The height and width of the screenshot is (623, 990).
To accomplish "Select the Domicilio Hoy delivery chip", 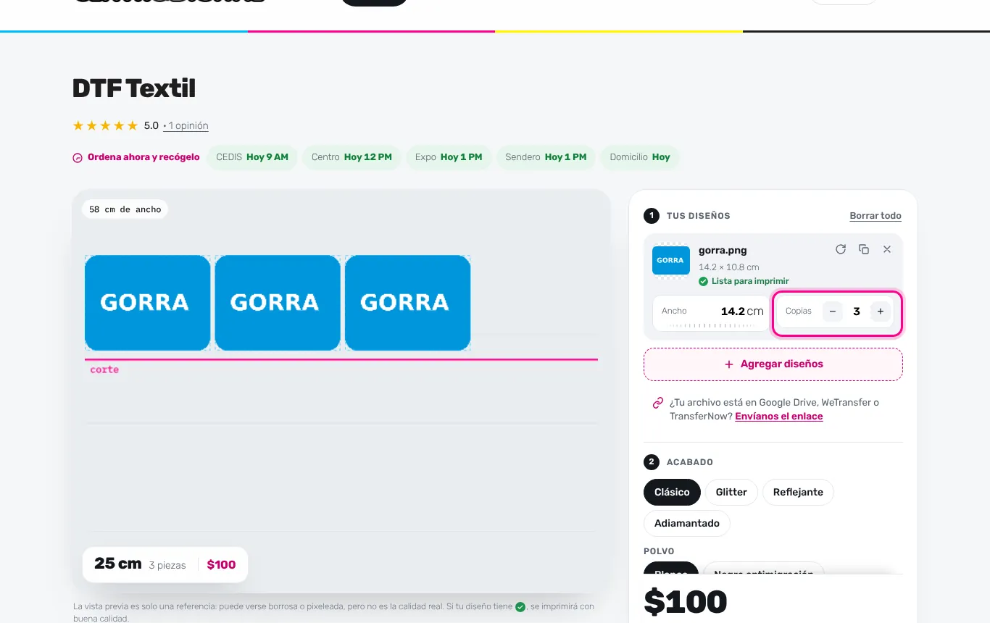I will 640,157.
